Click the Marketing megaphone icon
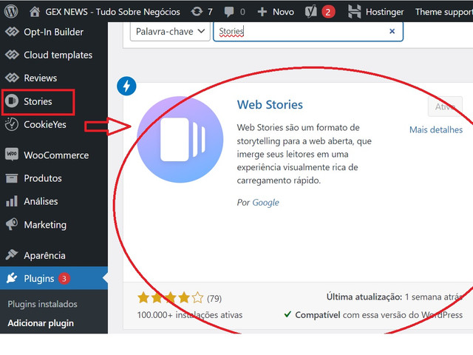Viewport: 473px width, 355px height. point(12,224)
